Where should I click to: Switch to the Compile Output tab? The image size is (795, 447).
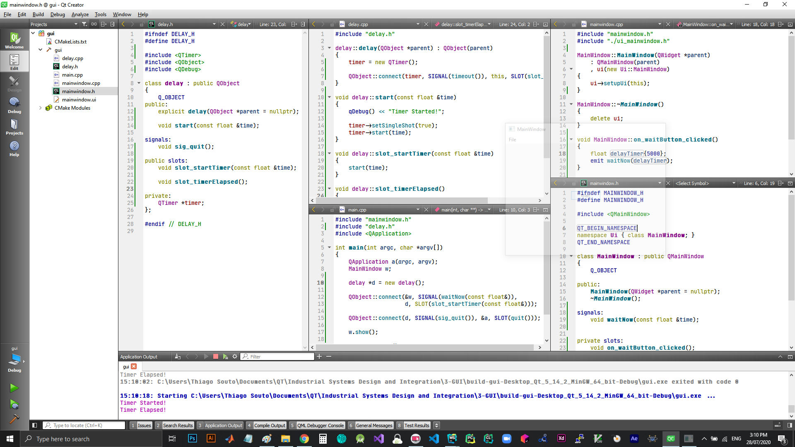pyautogui.click(x=269, y=425)
